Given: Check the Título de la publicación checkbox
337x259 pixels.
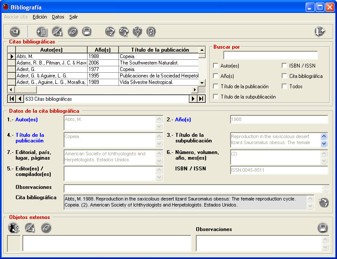Looking at the screenshot, I should pyautogui.click(x=216, y=86).
